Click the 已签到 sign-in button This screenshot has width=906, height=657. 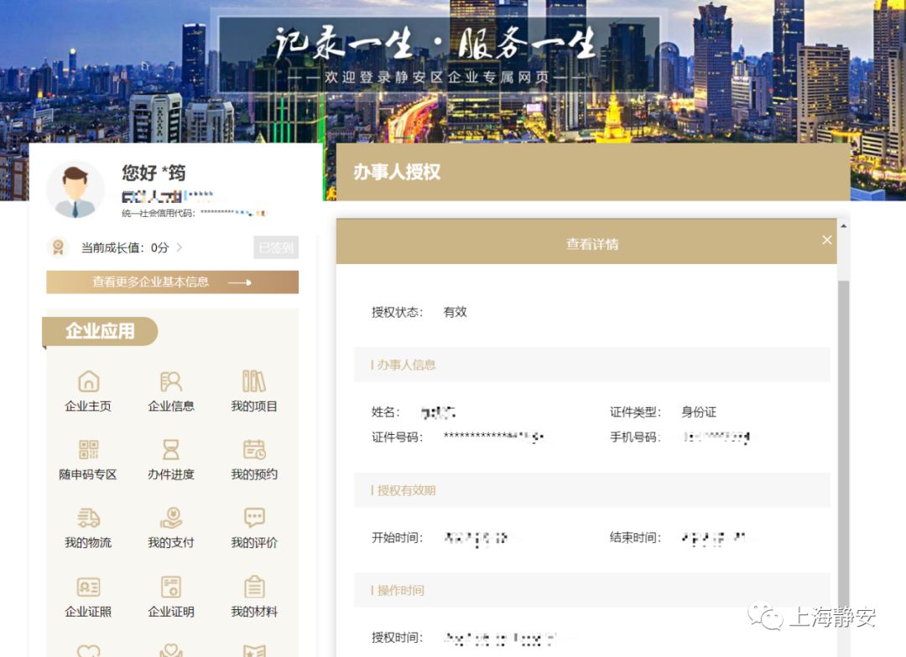[275, 247]
